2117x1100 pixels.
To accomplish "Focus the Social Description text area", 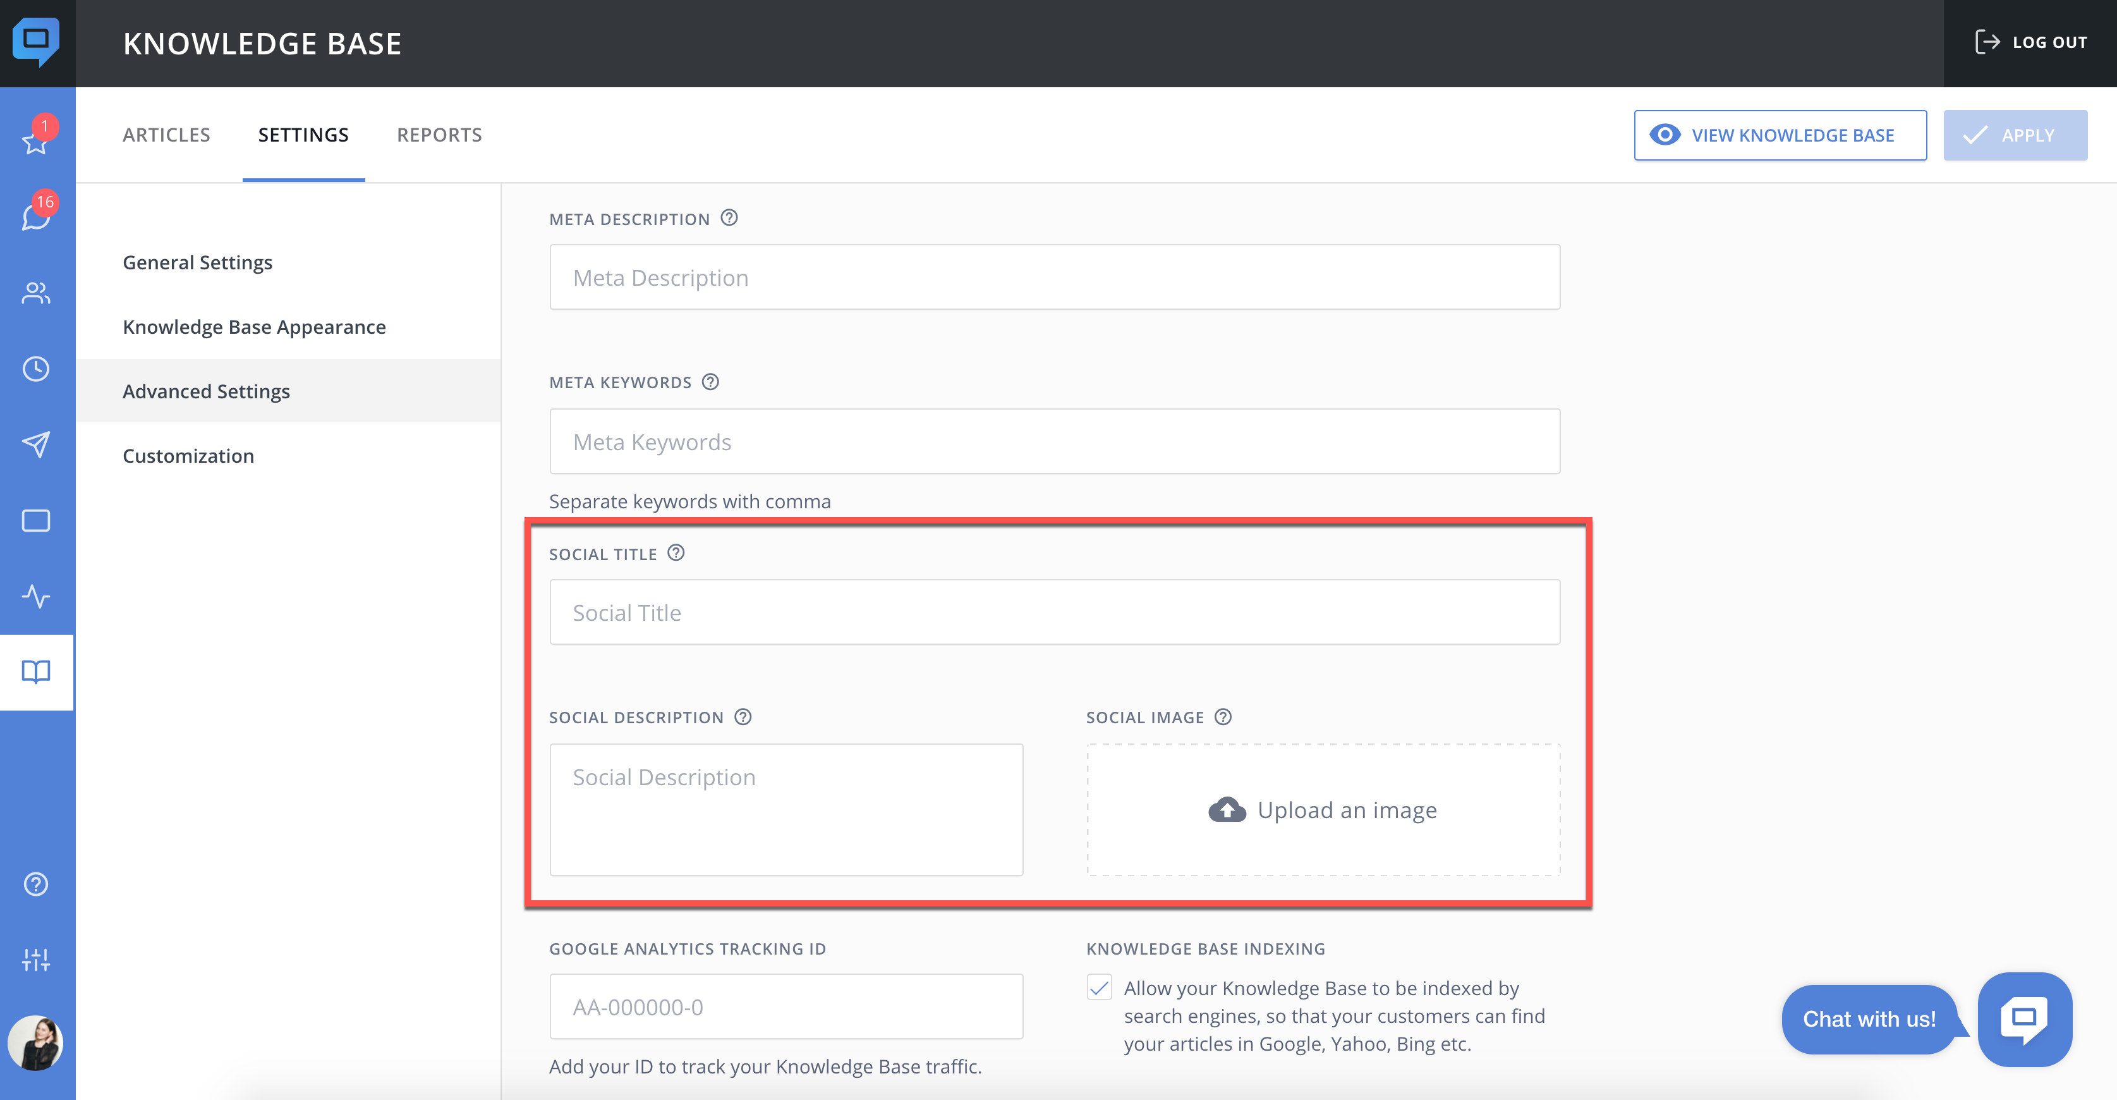I will (787, 810).
